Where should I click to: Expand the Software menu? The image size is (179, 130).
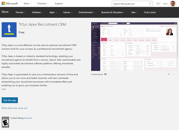[x=38, y=12]
